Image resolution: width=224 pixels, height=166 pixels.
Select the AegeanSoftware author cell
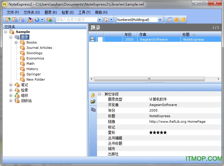153,39
